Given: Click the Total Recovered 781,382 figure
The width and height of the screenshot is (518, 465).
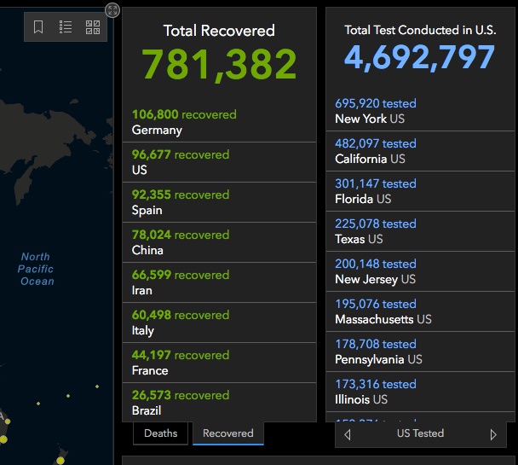Looking at the screenshot, I should (x=219, y=64).
